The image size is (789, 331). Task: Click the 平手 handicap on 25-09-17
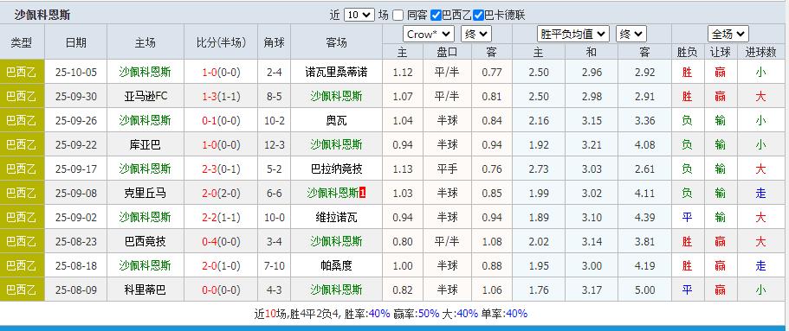(447, 169)
